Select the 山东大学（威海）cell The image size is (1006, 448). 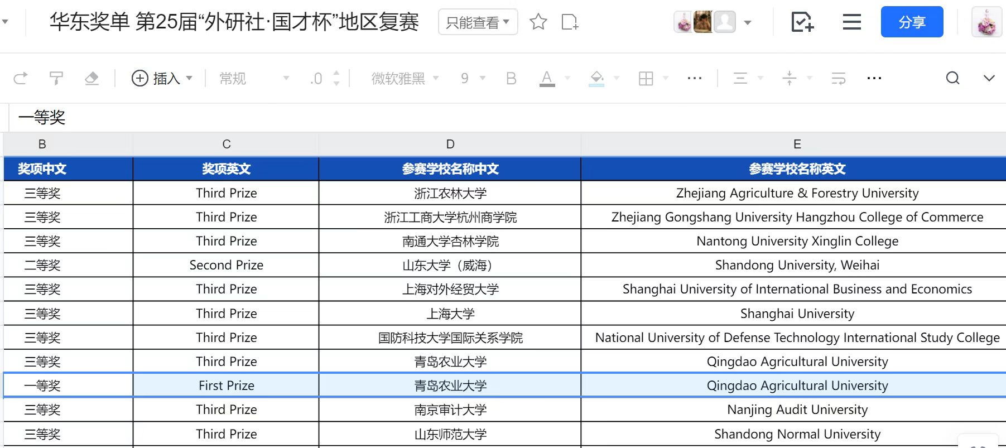[x=450, y=266]
